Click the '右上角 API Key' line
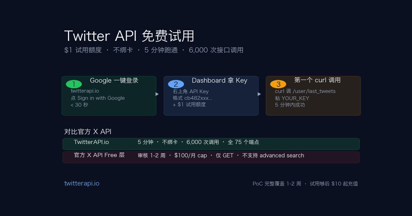 click(x=191, y=92)
